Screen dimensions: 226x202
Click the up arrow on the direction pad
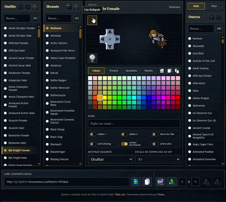click(x=110, y=32)
